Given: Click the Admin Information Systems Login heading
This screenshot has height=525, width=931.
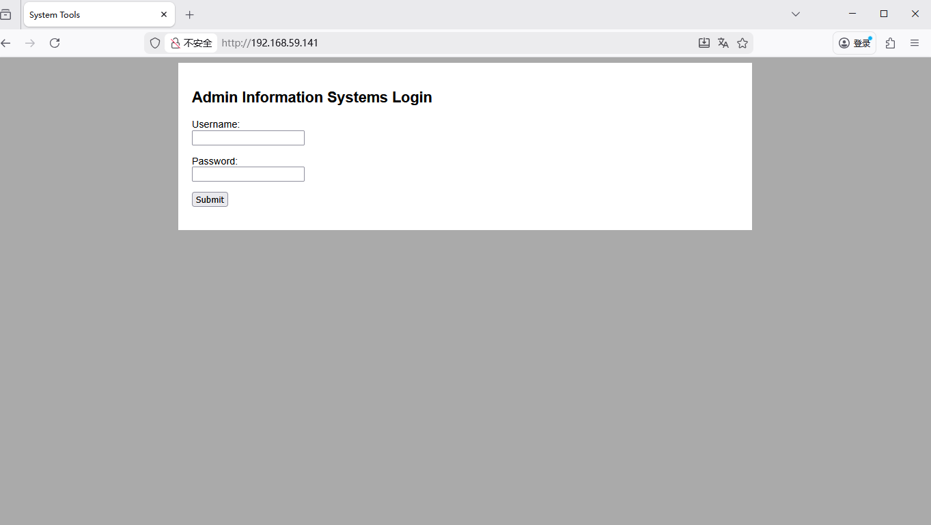Looking at the screenshot, I should click(x=311, y=97).
